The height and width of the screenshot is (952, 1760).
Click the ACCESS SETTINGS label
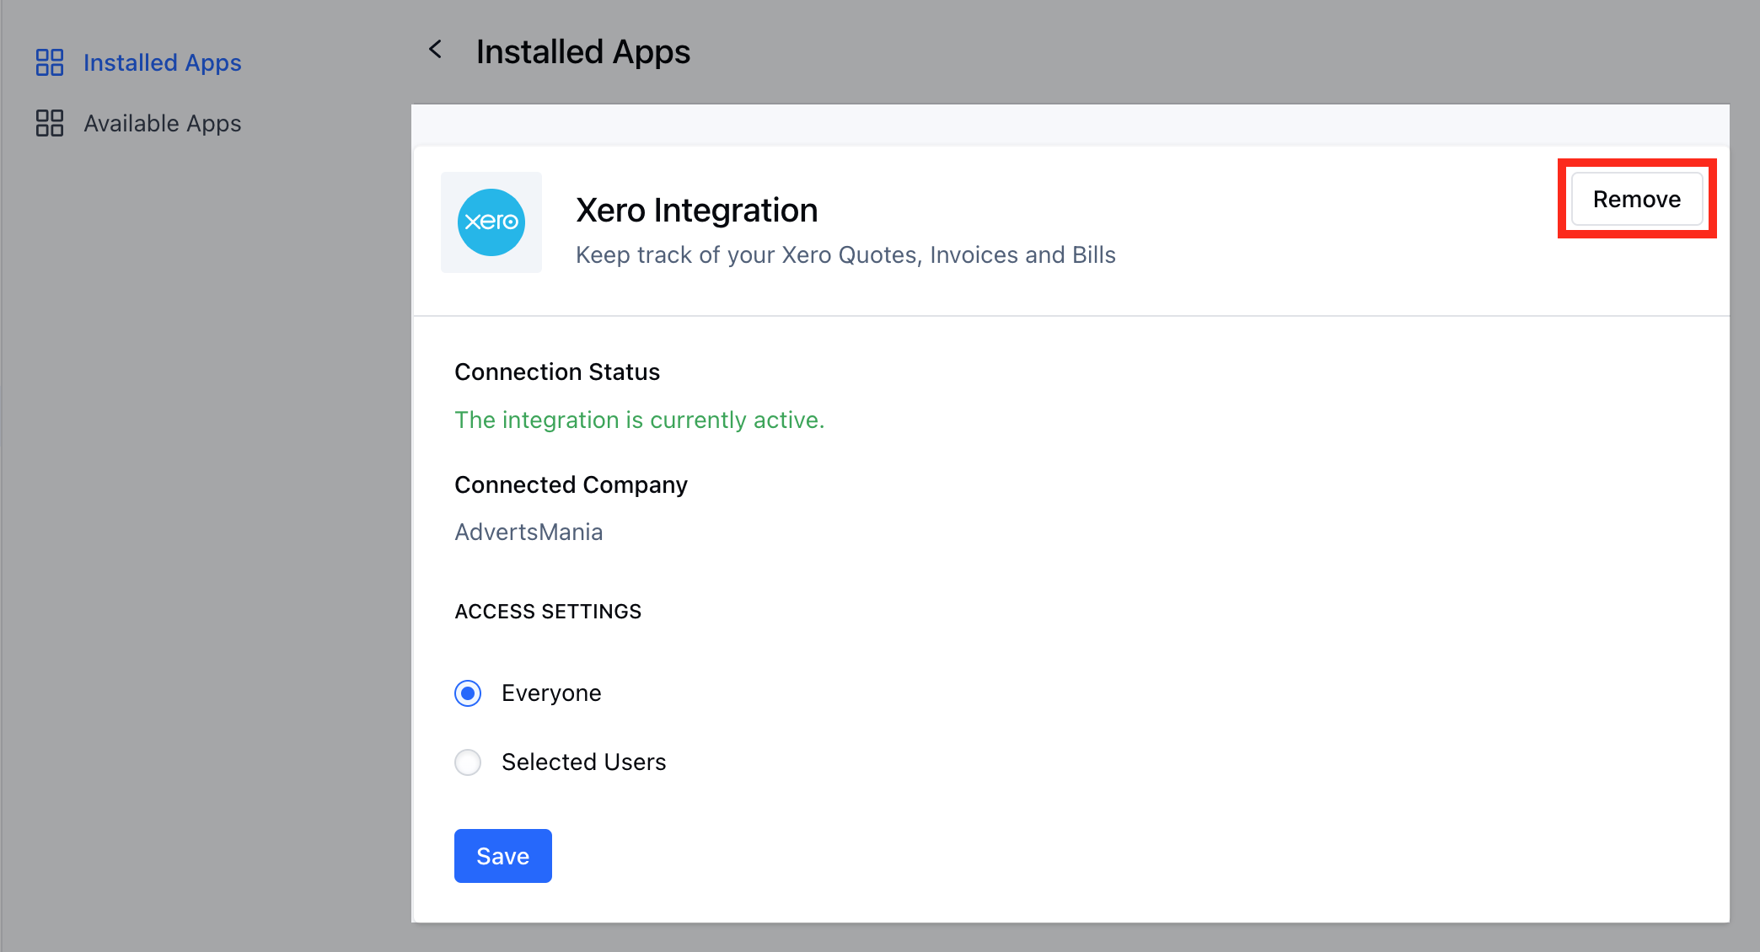coord(548,611)
